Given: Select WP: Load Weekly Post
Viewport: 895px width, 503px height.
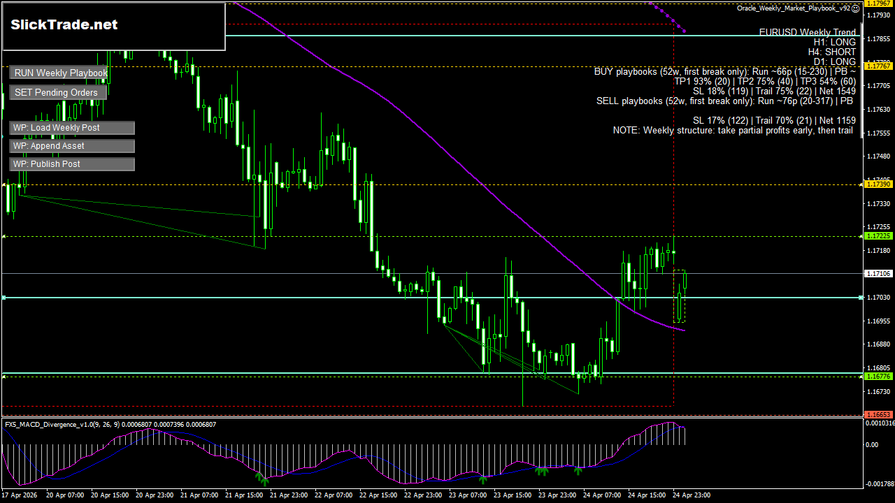Looking at the screenshot, I should point(72,128).
